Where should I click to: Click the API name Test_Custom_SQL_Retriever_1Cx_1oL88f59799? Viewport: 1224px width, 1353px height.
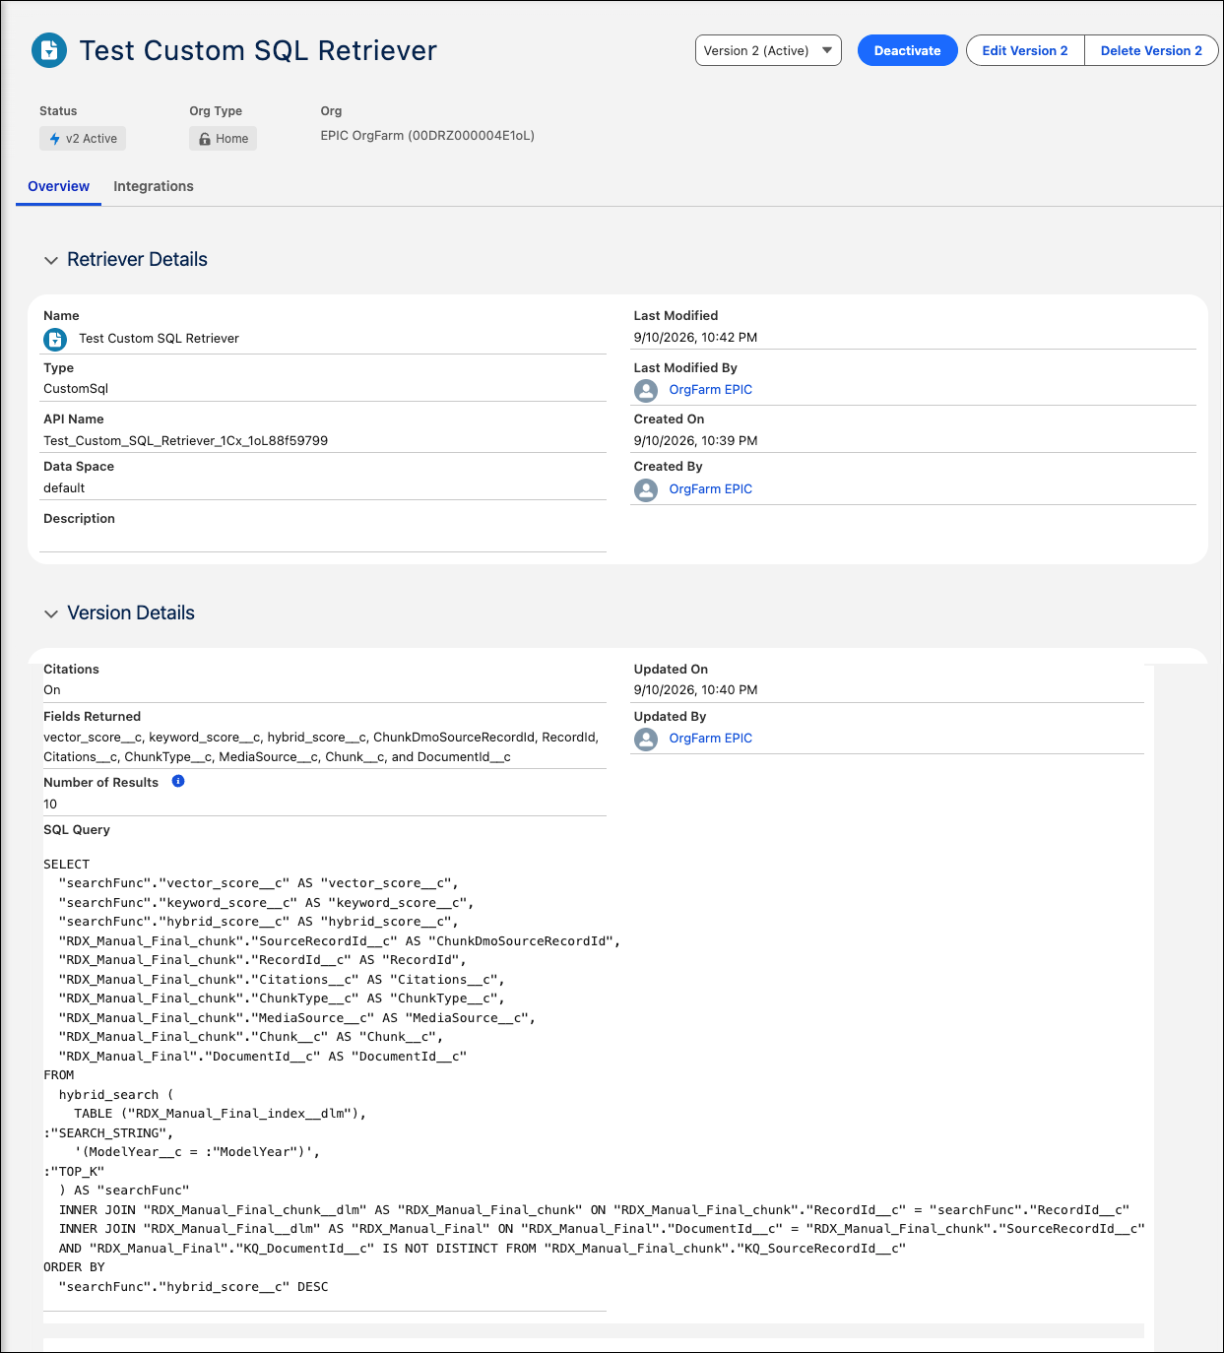tap(186, 441)
